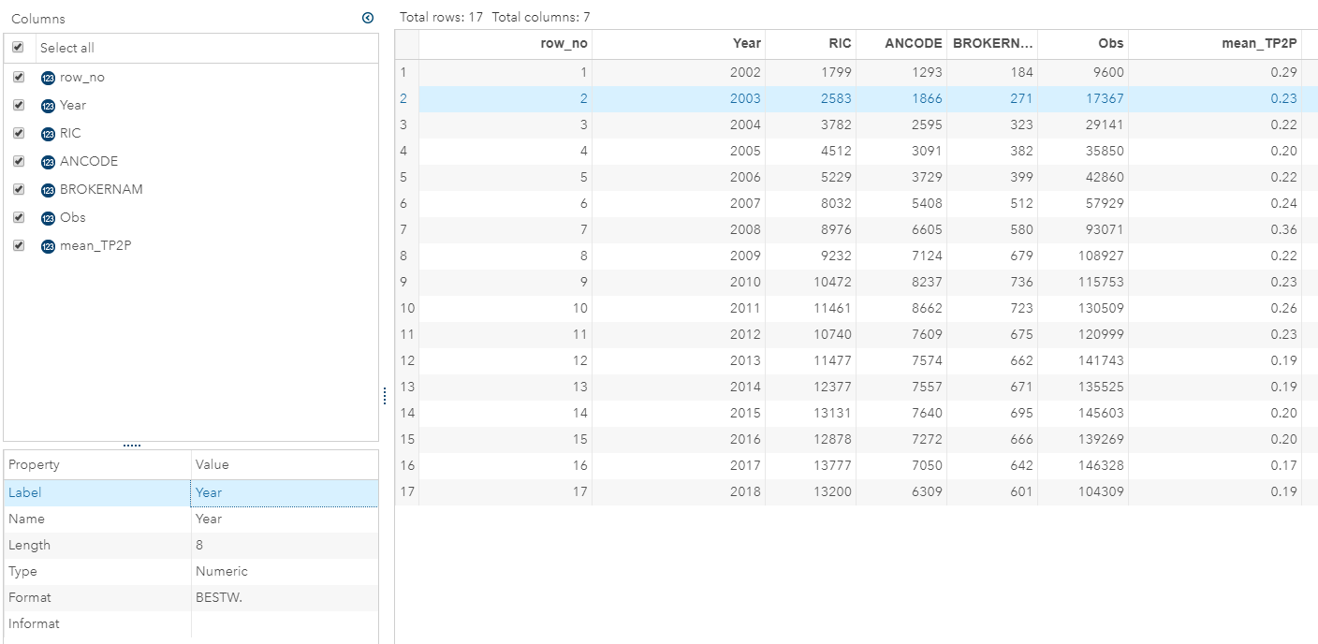
Task: Click the numeric type icon beside Year
Action: click(x=49, y=105)
